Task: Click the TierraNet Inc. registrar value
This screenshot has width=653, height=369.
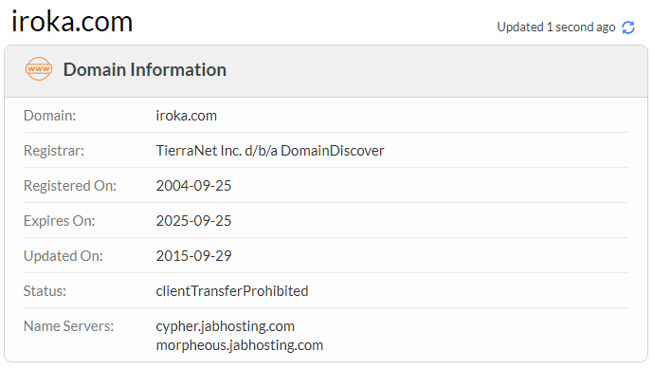Action: [270, 151]
